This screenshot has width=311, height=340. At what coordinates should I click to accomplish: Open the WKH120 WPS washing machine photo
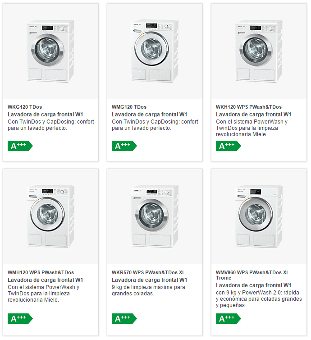point(259,51)
